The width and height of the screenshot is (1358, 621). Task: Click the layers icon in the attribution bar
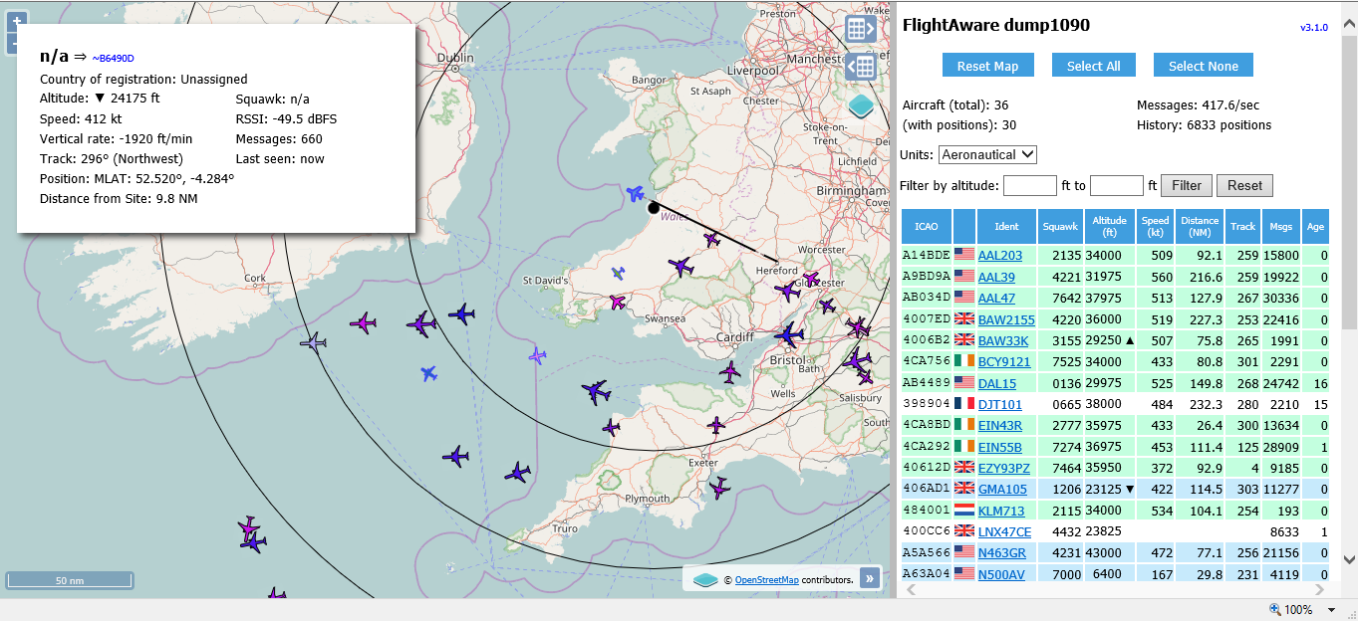(705, 579)
